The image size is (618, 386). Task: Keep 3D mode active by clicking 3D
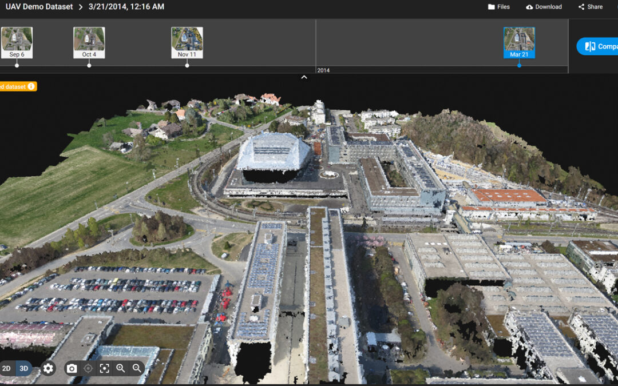23,369
